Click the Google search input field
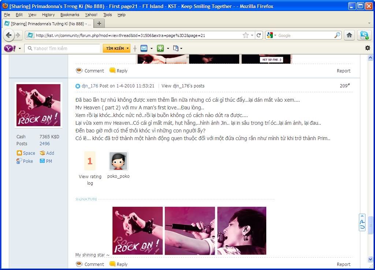This screenshot has height=270, width=375. click(306, 35)
